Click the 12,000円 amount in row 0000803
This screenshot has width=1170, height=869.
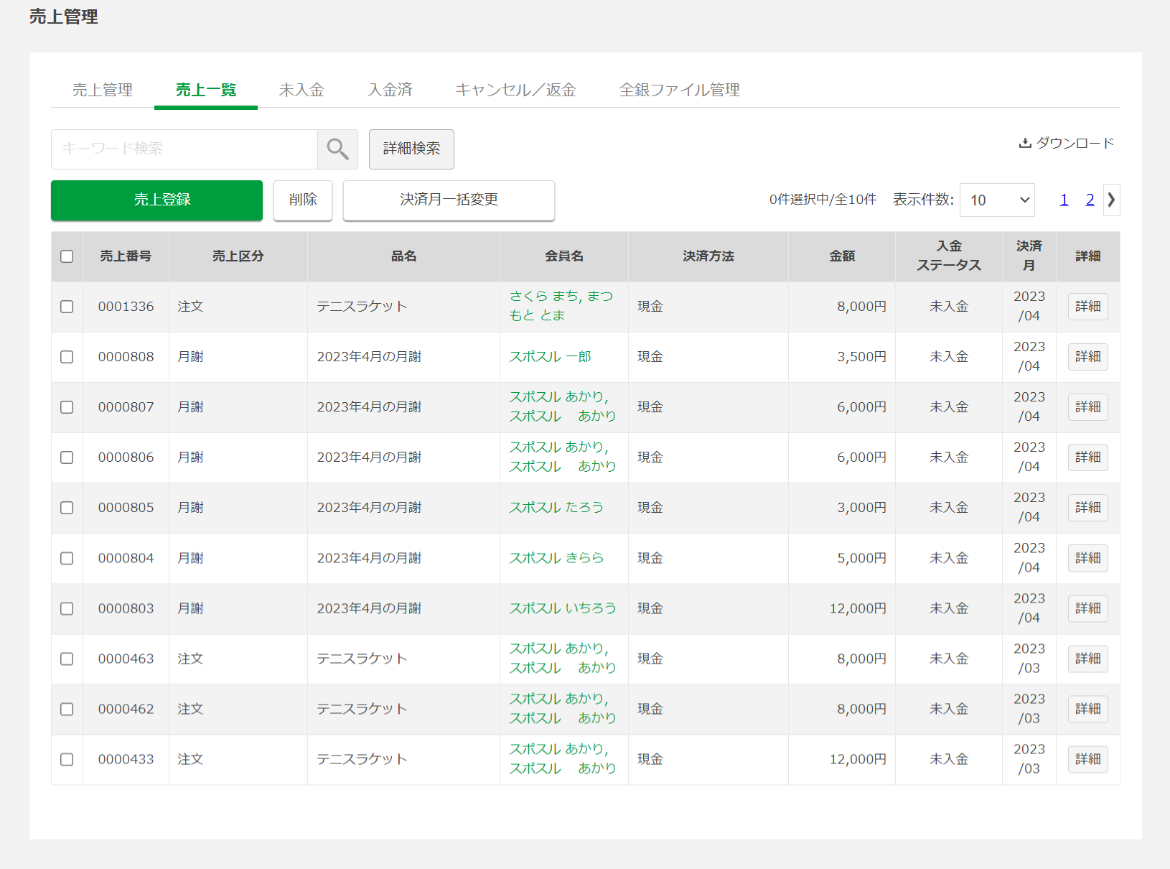[858, 608]
